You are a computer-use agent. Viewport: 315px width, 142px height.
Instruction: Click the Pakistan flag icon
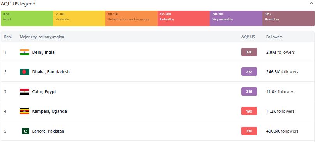[x=26, y=131]
